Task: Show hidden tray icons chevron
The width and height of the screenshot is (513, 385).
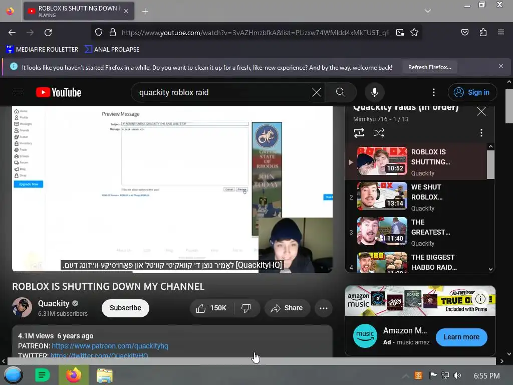Action: [x=405, y=376]
